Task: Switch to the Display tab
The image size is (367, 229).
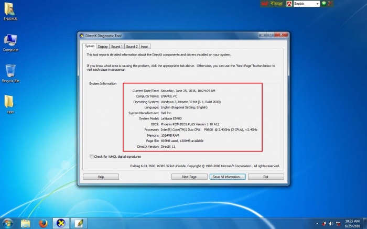Action: [x=103, y=47]
